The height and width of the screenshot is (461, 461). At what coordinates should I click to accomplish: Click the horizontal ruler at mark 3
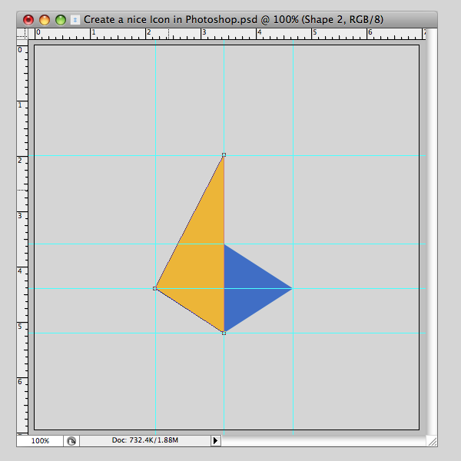pos(204,33)
